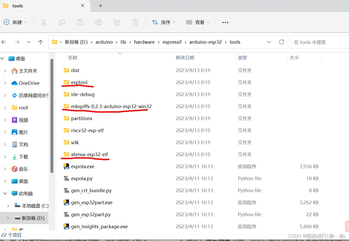
Task: Expand OneDrive in navigation pane
Action: tap(5, 83)
